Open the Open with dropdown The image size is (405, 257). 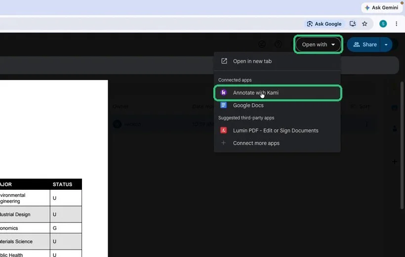(318, 44)
